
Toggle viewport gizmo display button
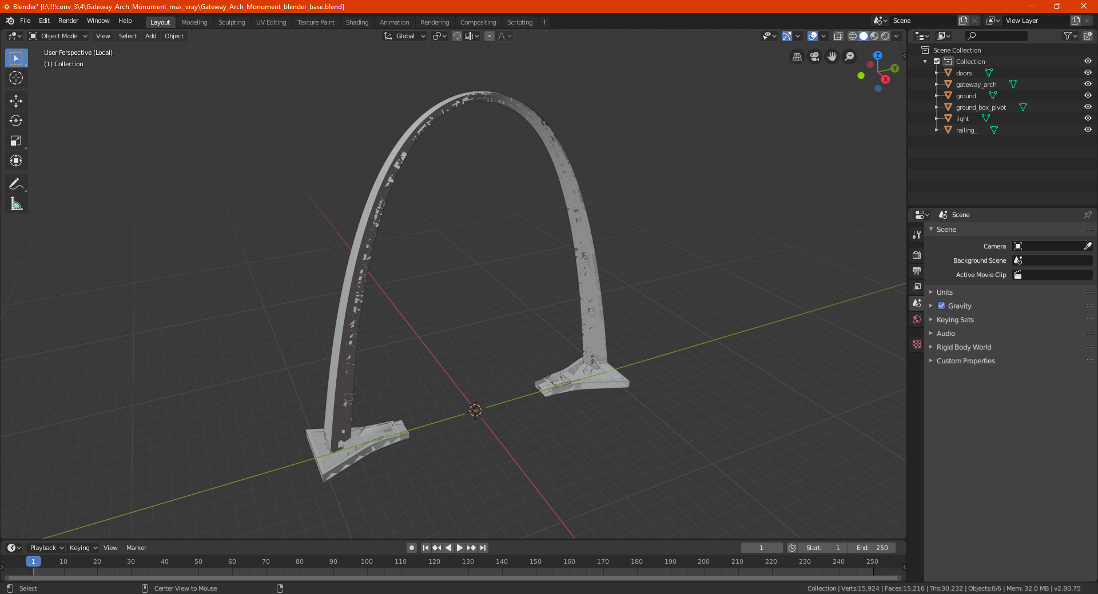point(787,36)
